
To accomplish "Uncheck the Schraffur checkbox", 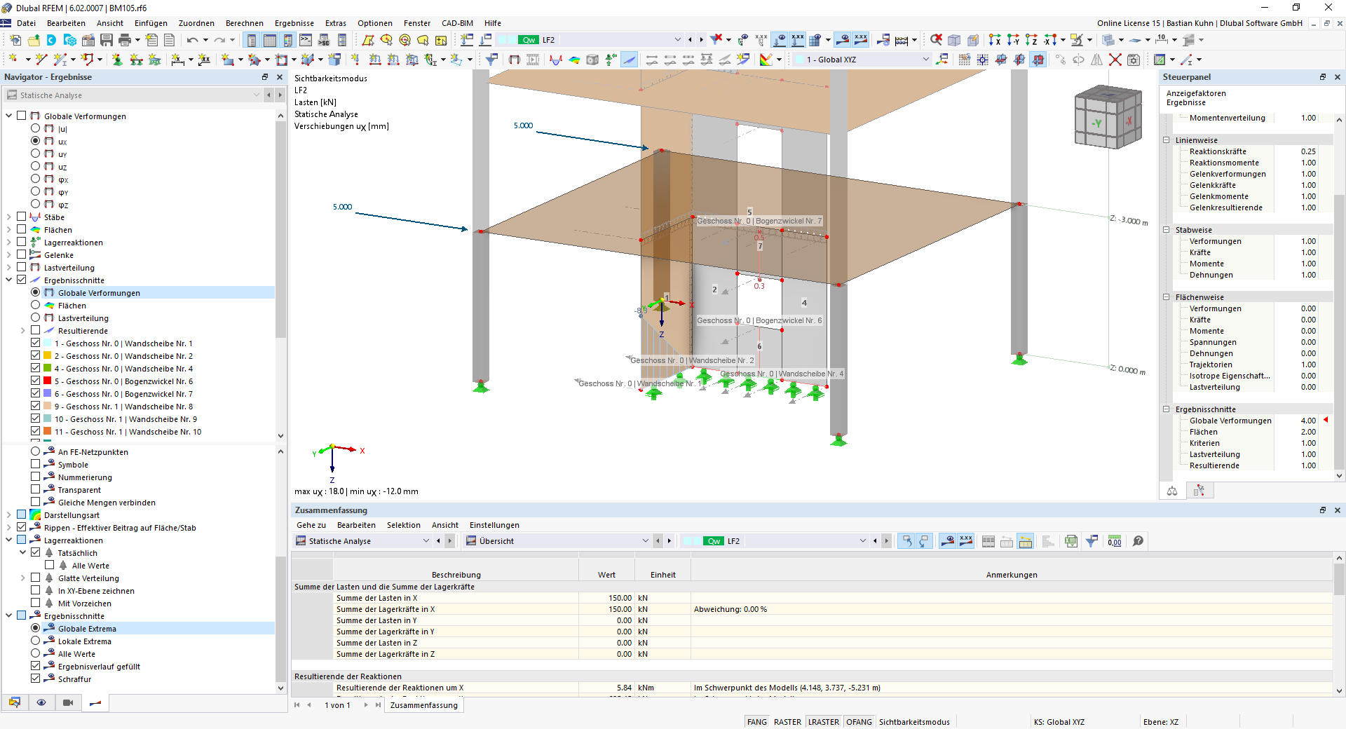I will click(x=35, y=679).
